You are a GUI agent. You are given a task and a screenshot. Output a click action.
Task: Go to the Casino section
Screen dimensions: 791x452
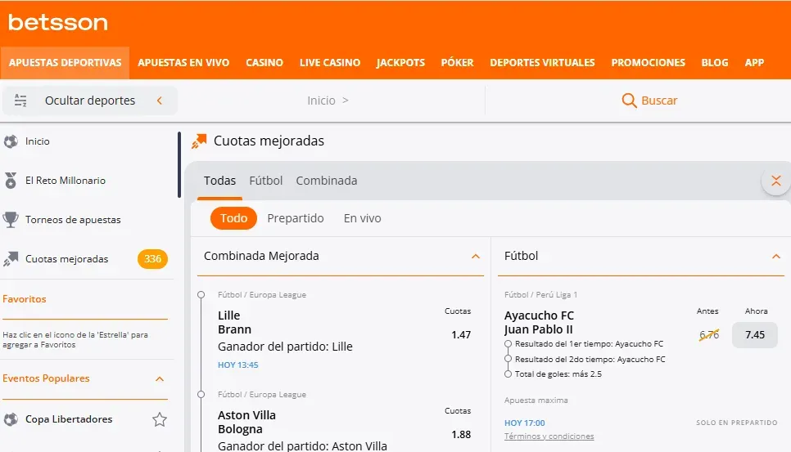(264, 63)
